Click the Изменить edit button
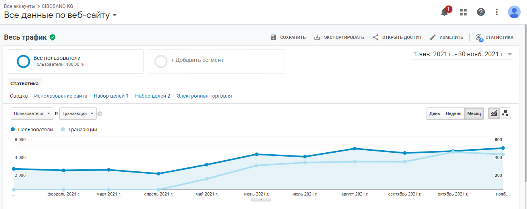This screenshot has width=527, height=209. coord(446,37)
